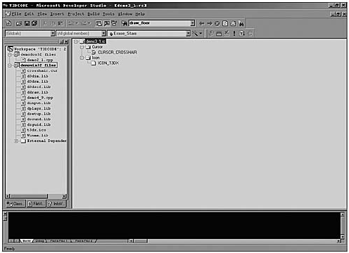This screenshot has height=253, width=349.
Task: Click the Open file toolbar icon
Action: click(x=19, y=23)
